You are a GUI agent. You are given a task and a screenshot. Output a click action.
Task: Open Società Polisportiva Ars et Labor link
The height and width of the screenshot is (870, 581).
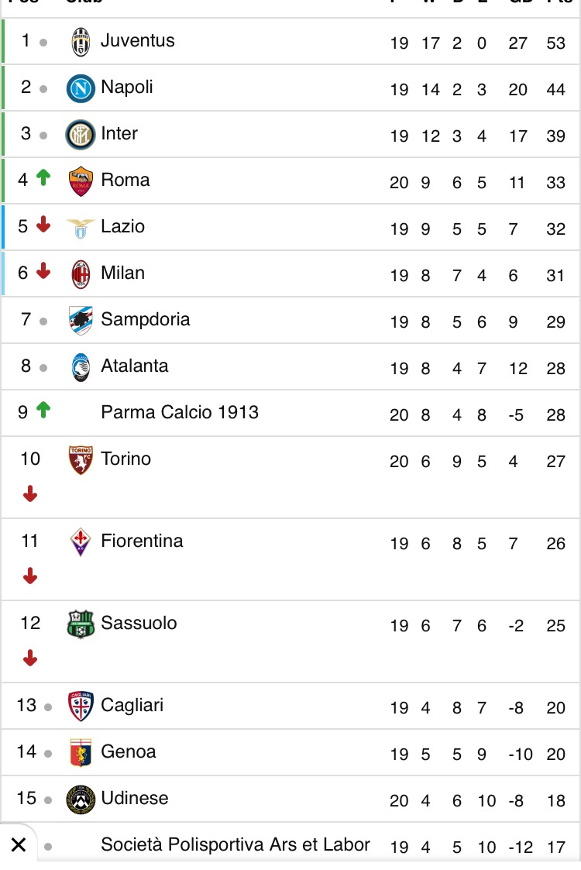click(x=235, y=844)
